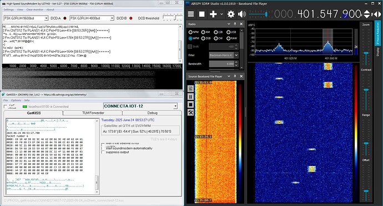This screenshot has width=383, height=206.
Task: Add a new slice with the plus icon
Action: 213,14
